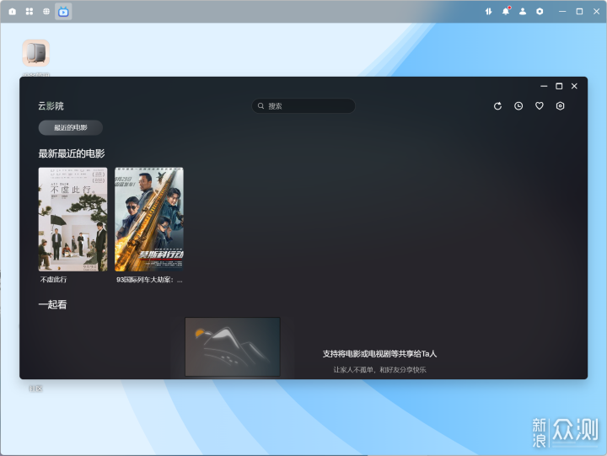Open the 93国际列车大劫案 movie poster
Viewport: 607px width, 456px height.
[149, 219]
